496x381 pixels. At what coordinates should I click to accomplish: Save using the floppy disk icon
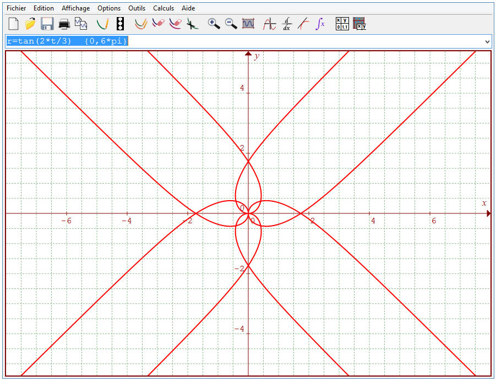[x=47, y=24]
